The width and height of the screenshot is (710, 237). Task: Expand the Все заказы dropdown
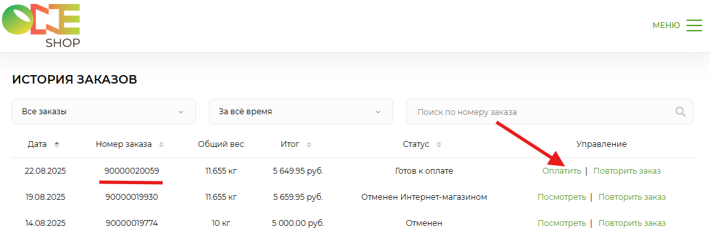coord(104,111)
